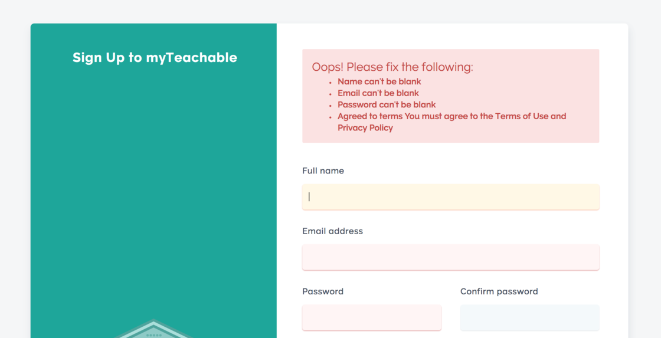Click into the Email address field
The image size is (661, 338).
tap(450, 257)
